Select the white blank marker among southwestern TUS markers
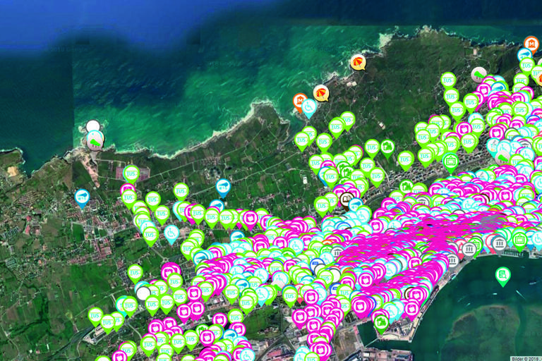The width and height of the screenshot is (542, 361). [144, 293]
